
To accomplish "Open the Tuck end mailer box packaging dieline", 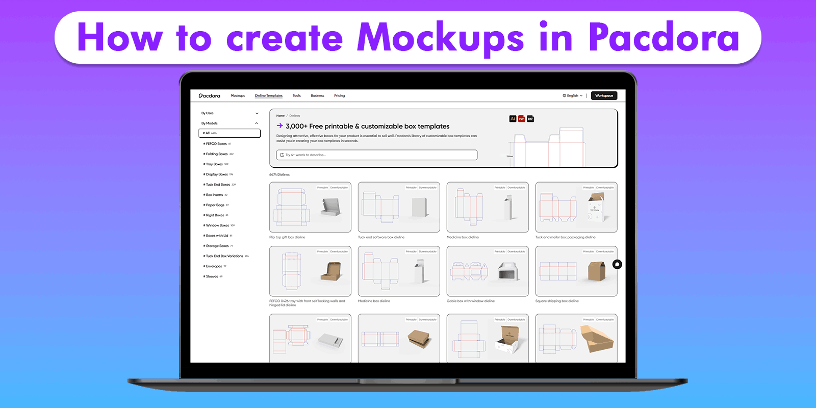I will point(576,208).
